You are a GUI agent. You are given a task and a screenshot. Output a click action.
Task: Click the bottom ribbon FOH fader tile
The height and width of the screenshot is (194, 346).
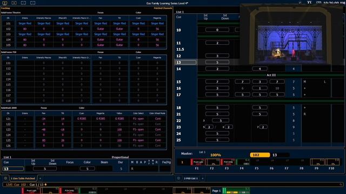[x=69, y=191]
